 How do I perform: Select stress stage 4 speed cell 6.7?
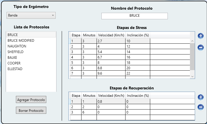[x=111, y=57]
